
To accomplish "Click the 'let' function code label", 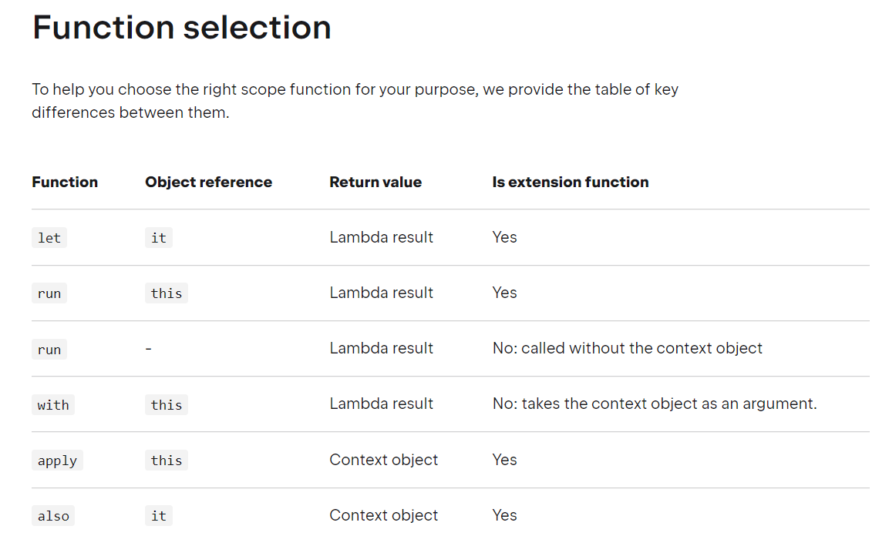I will pos(49,238).
